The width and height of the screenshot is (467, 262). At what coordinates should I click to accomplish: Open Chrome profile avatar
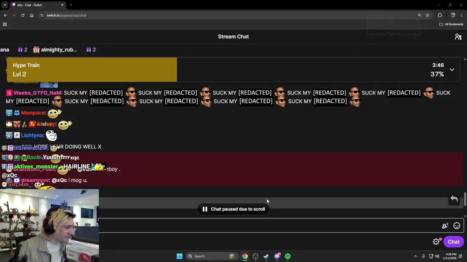tap(453, 15)
